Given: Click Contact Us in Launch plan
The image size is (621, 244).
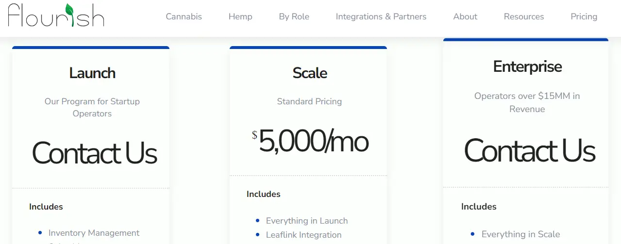Looking at the screenshot, I should tap(94, 153).
